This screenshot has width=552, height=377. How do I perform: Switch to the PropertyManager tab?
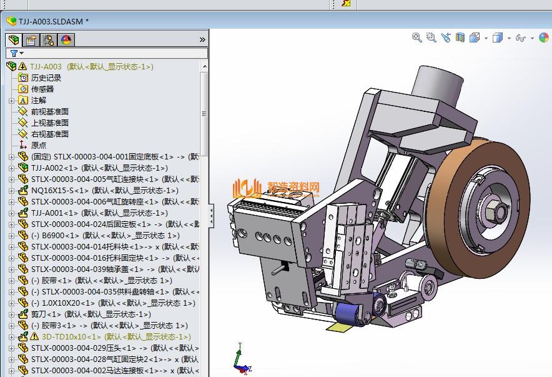[31, 40]
